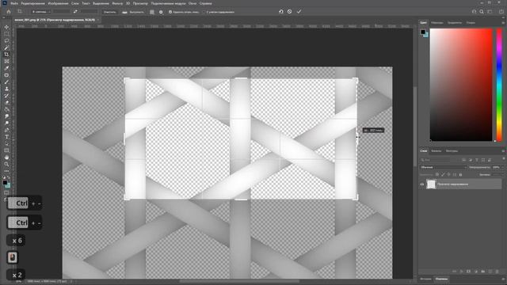
Task: Open the Layers panel options menu
Action: pos(503,151)
